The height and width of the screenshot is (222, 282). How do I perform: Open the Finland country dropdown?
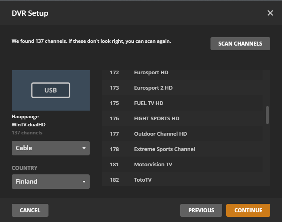pyautogui.click(x=51, y=182)
